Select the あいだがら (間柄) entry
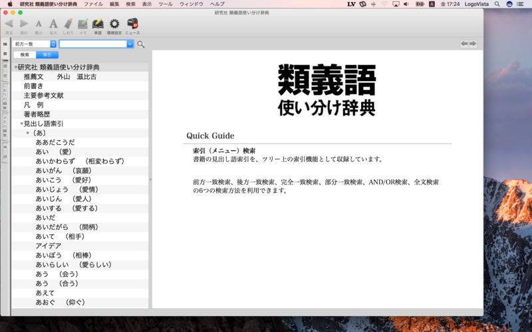Image resolution: width=532 pixels, height=332 pixels. (80, 227)
